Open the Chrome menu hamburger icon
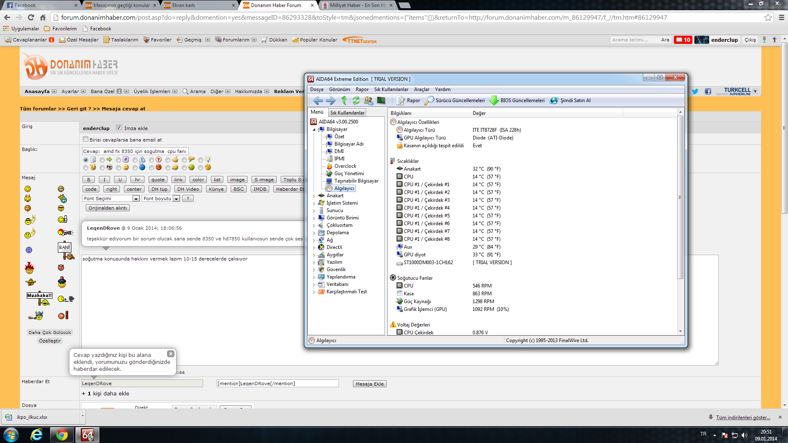The width and height of the screenshot is (788, 443). click(781, 17)
